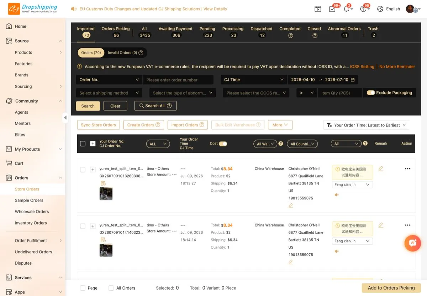Image resolution: width=427 pixels, height=296 pixels.
Task: Open Sample Orders in sidebar
Action: coord(29,200)
